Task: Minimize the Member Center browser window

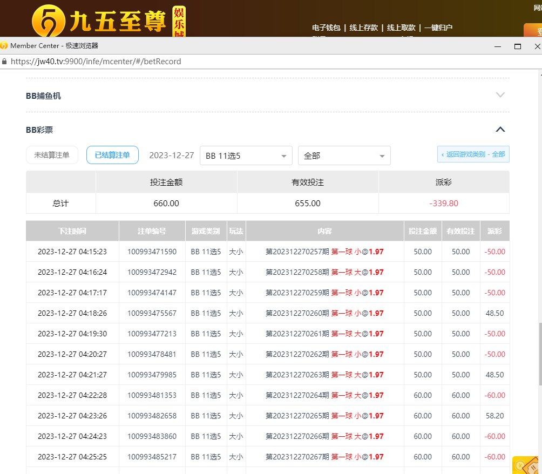Action: 497,46
